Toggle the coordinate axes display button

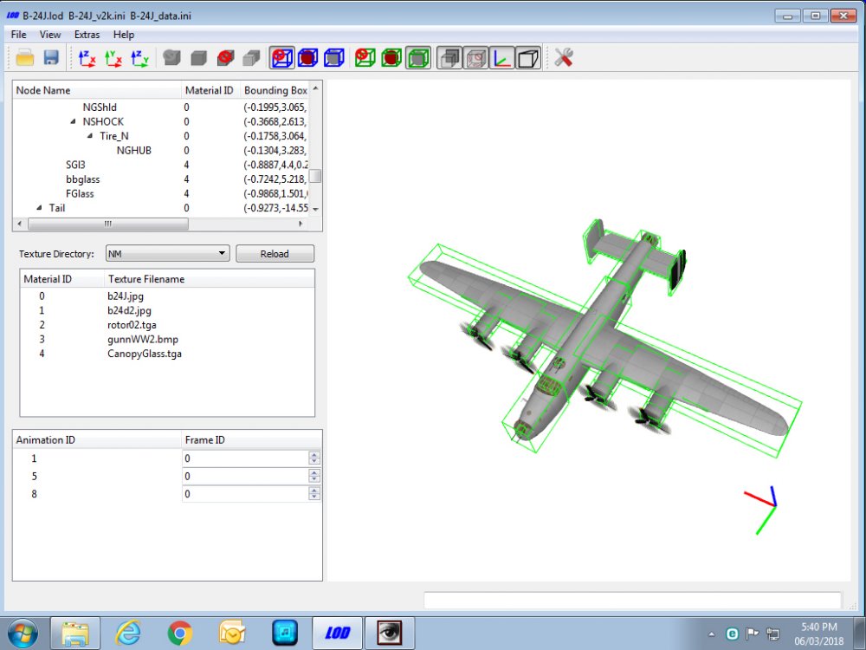501,57
